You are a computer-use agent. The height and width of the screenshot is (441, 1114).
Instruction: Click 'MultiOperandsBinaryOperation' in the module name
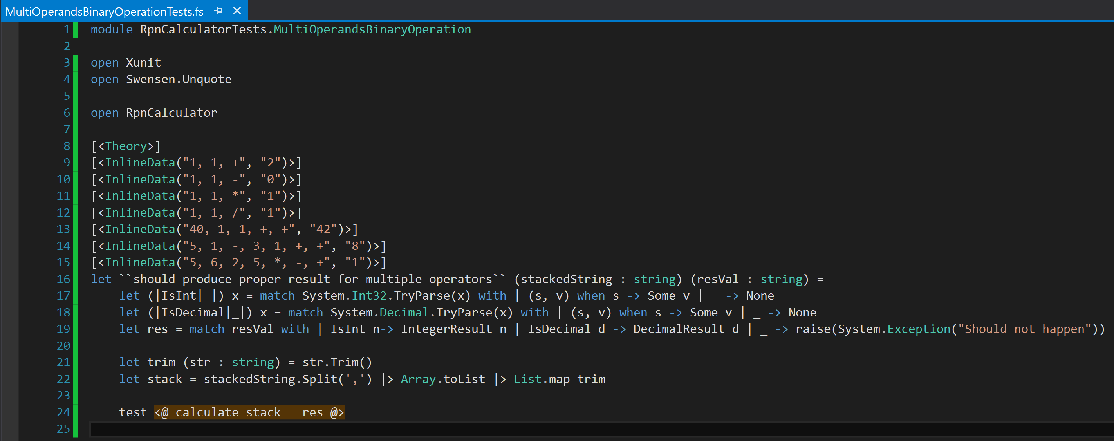(372, 29)
